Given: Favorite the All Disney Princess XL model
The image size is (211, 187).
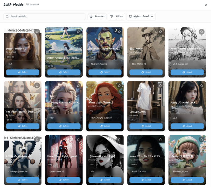Looking at the screenshot, I should (78, 85).
